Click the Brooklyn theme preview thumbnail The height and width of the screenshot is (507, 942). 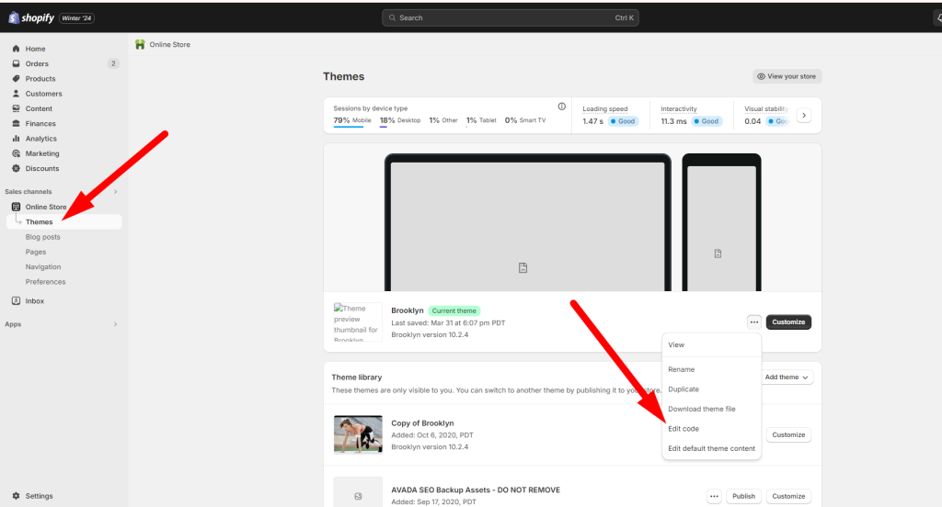click(x=358, y=322)
